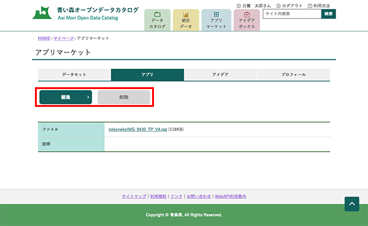Select the アプリ tab

[147, 75]
